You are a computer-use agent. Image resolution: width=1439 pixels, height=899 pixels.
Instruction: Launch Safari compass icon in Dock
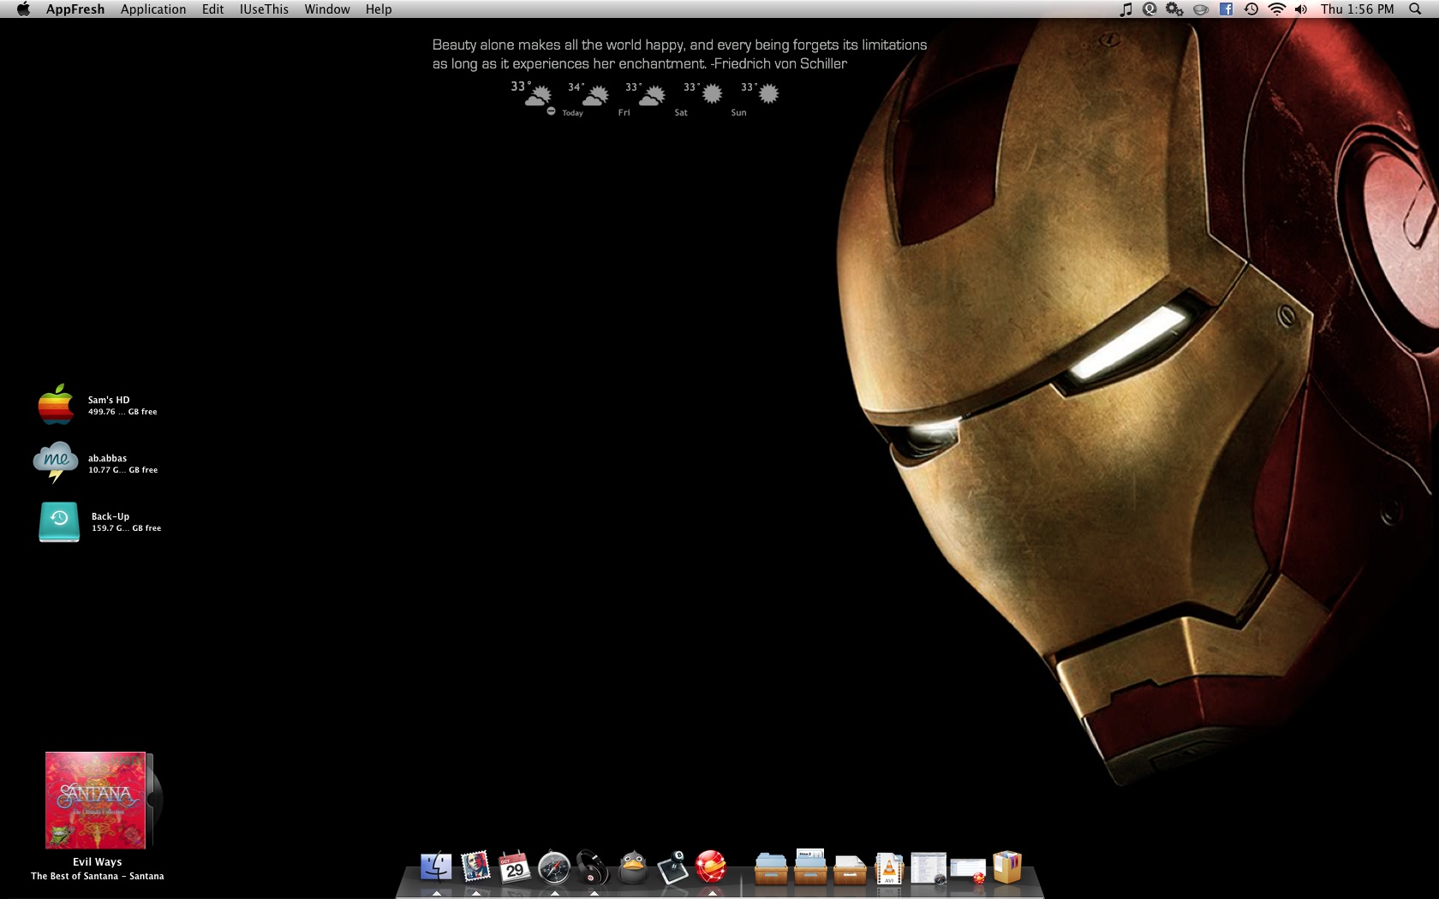click(554, 868)
